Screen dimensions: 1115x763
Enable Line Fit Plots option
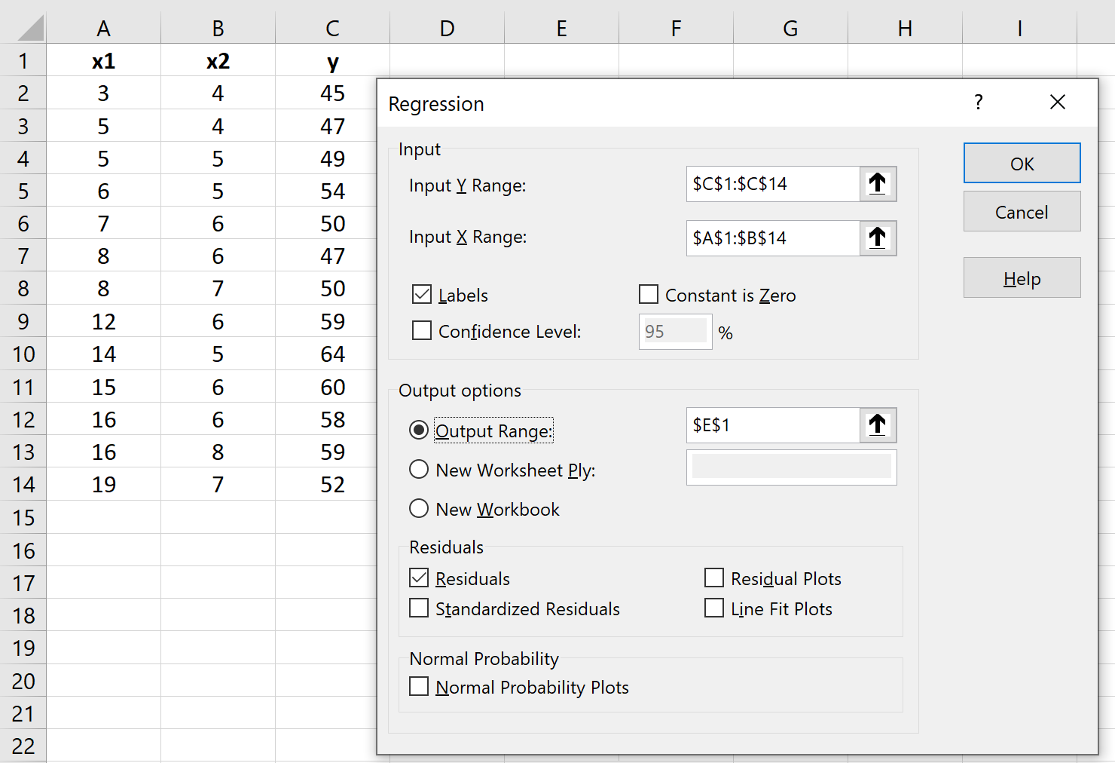714,608
